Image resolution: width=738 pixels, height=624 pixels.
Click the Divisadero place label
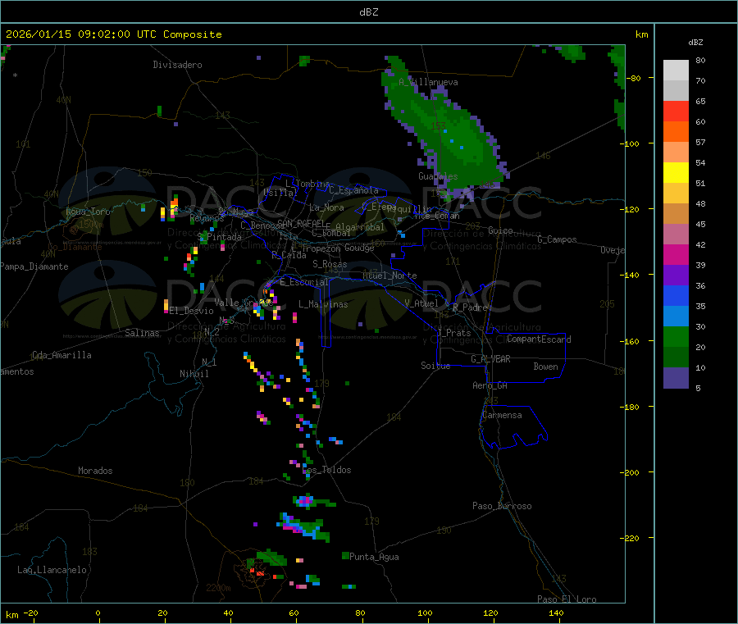point(177,65)
